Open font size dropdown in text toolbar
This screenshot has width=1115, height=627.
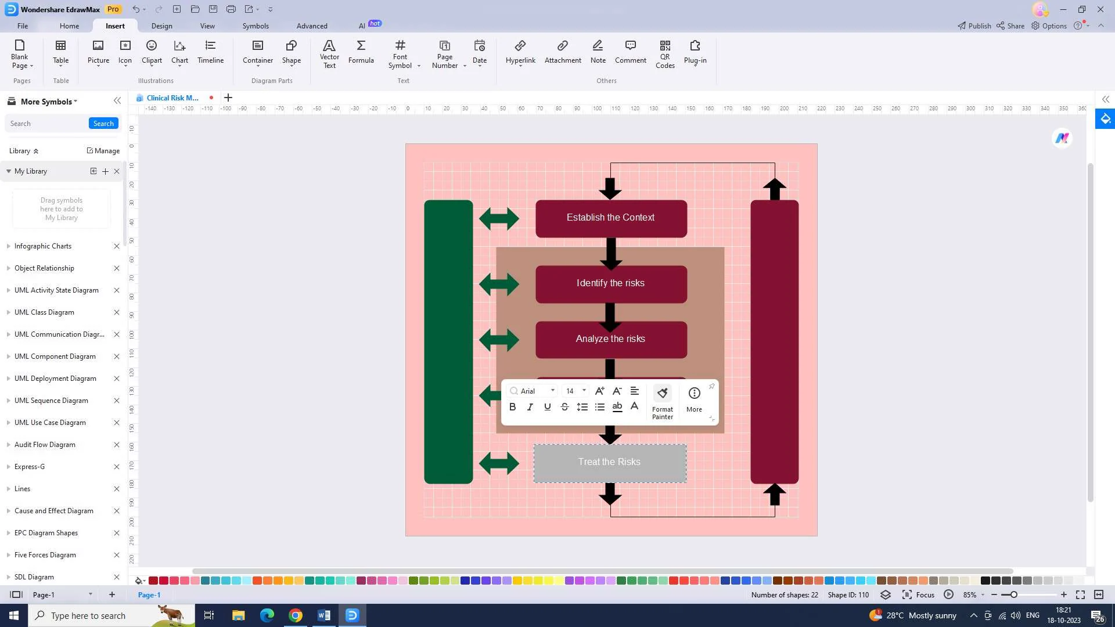coord(584,391)
